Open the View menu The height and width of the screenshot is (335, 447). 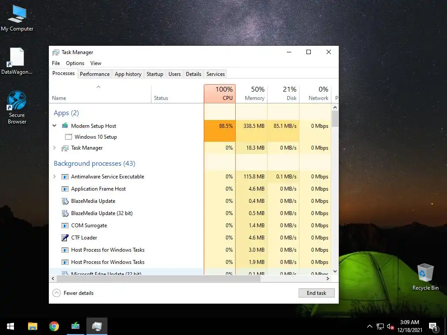pyautogui.click(x=96, y=63)
